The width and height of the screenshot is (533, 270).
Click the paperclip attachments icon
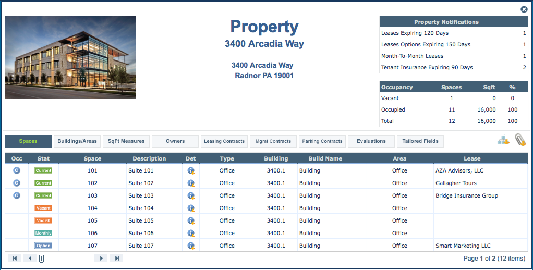520,140
